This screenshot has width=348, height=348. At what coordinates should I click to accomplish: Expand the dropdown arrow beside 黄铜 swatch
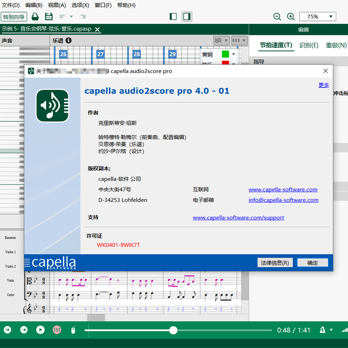(x=234, y=54)
